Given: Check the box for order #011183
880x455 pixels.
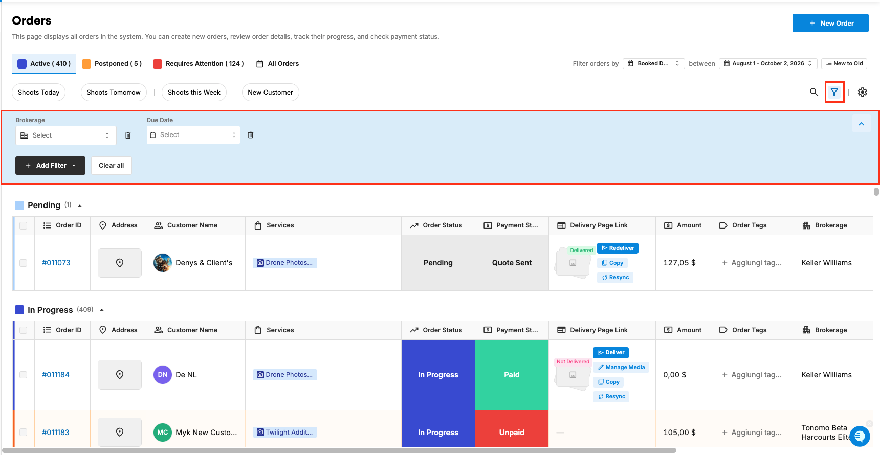Looking at the screenshot, I should click(x=24, y=432).
